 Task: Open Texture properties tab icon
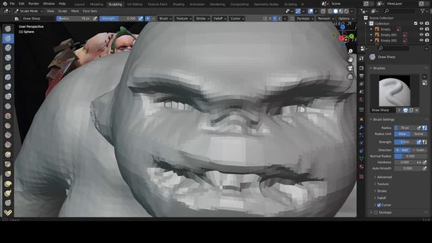pos(362,177)
